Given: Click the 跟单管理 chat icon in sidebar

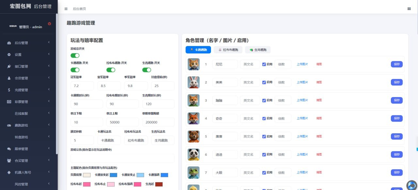Looking at the screenshot, I should pyautogui.click(x=9, y=149).
